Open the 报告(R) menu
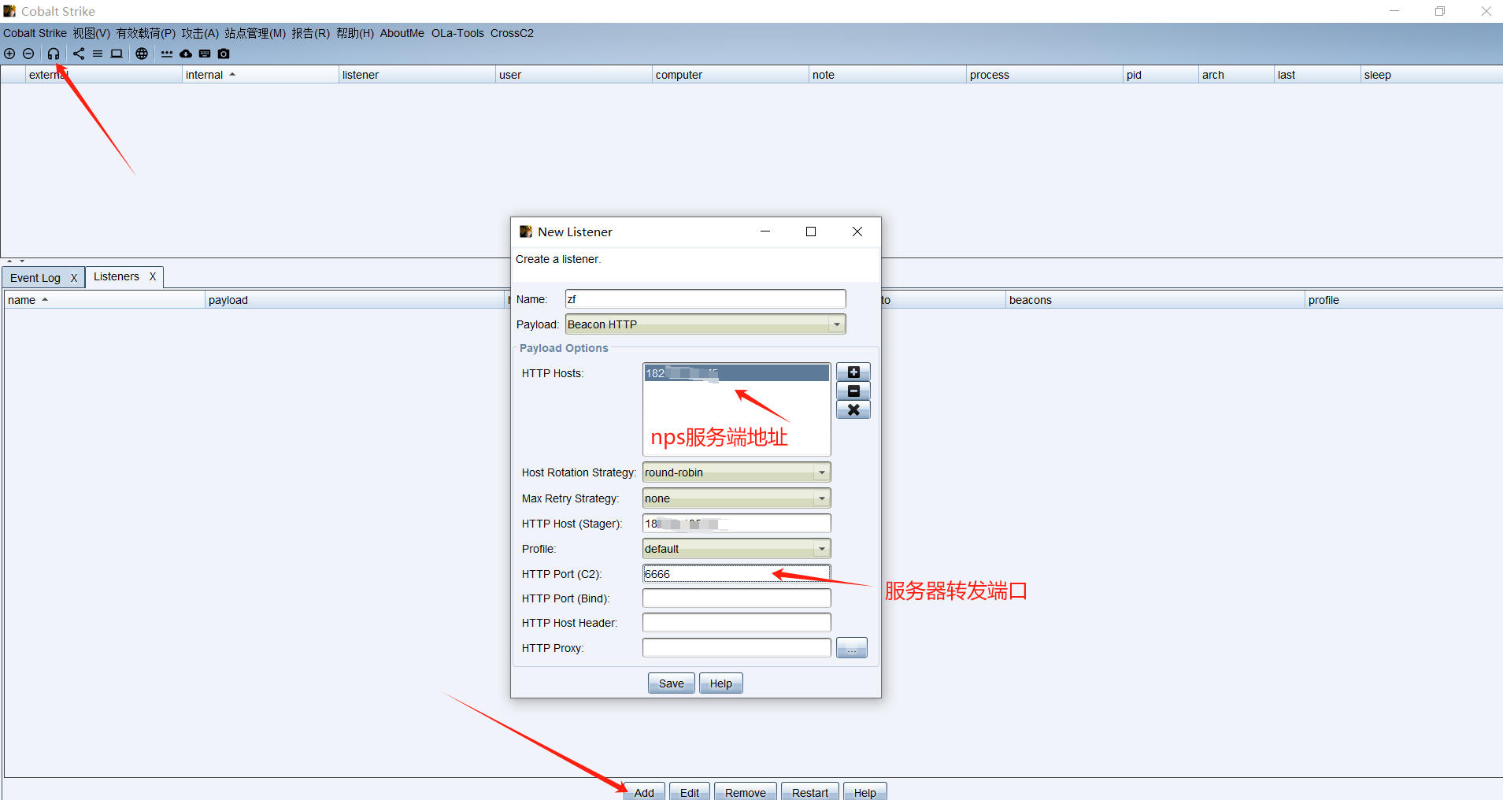The image size is (1503, 800). coord(311,33)
